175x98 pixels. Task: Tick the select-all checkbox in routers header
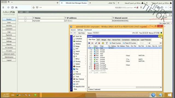coord(25,18)
